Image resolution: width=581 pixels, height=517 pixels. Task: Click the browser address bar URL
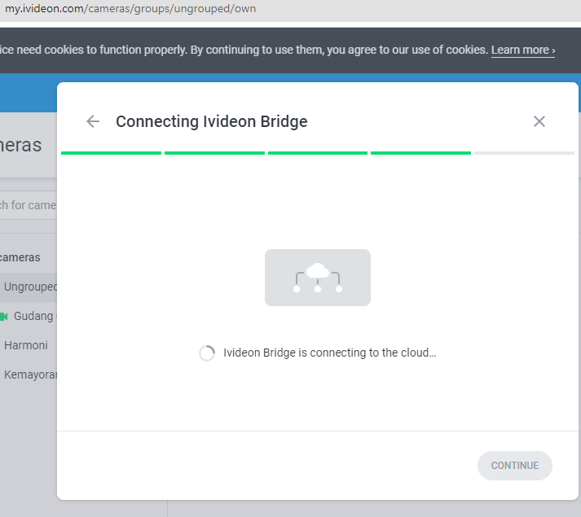(x=130, y=8)
